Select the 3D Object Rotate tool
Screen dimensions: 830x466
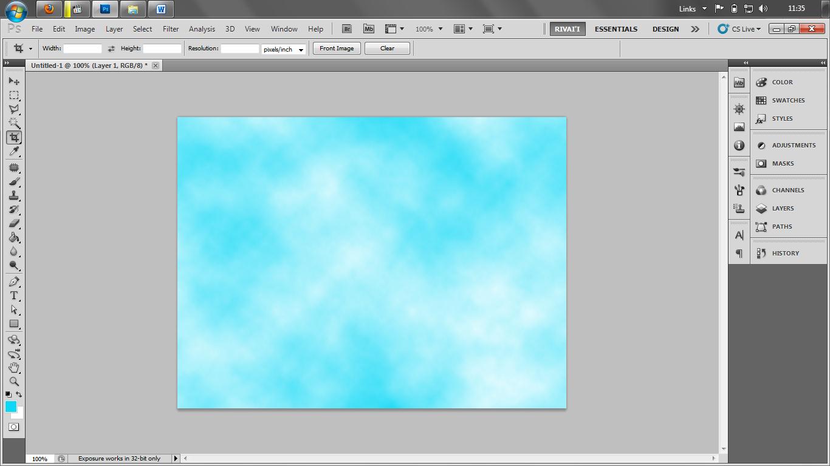point(14,340)
